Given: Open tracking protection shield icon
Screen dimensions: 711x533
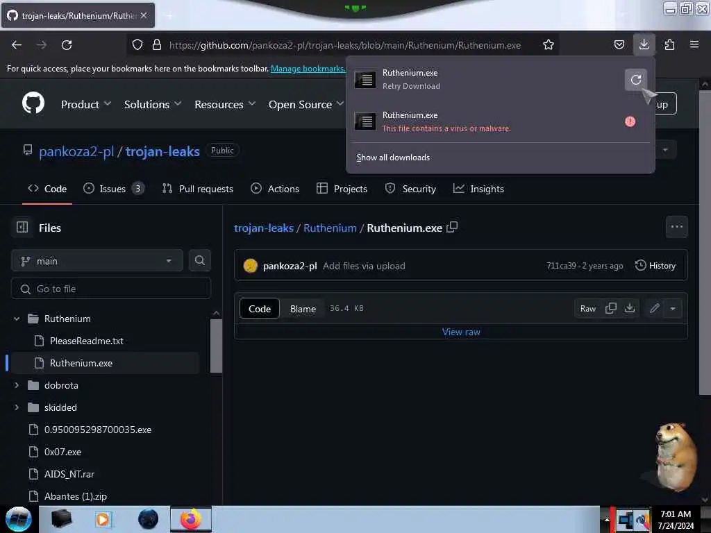Looking at the screenshot, I should (x=137, y=44).
